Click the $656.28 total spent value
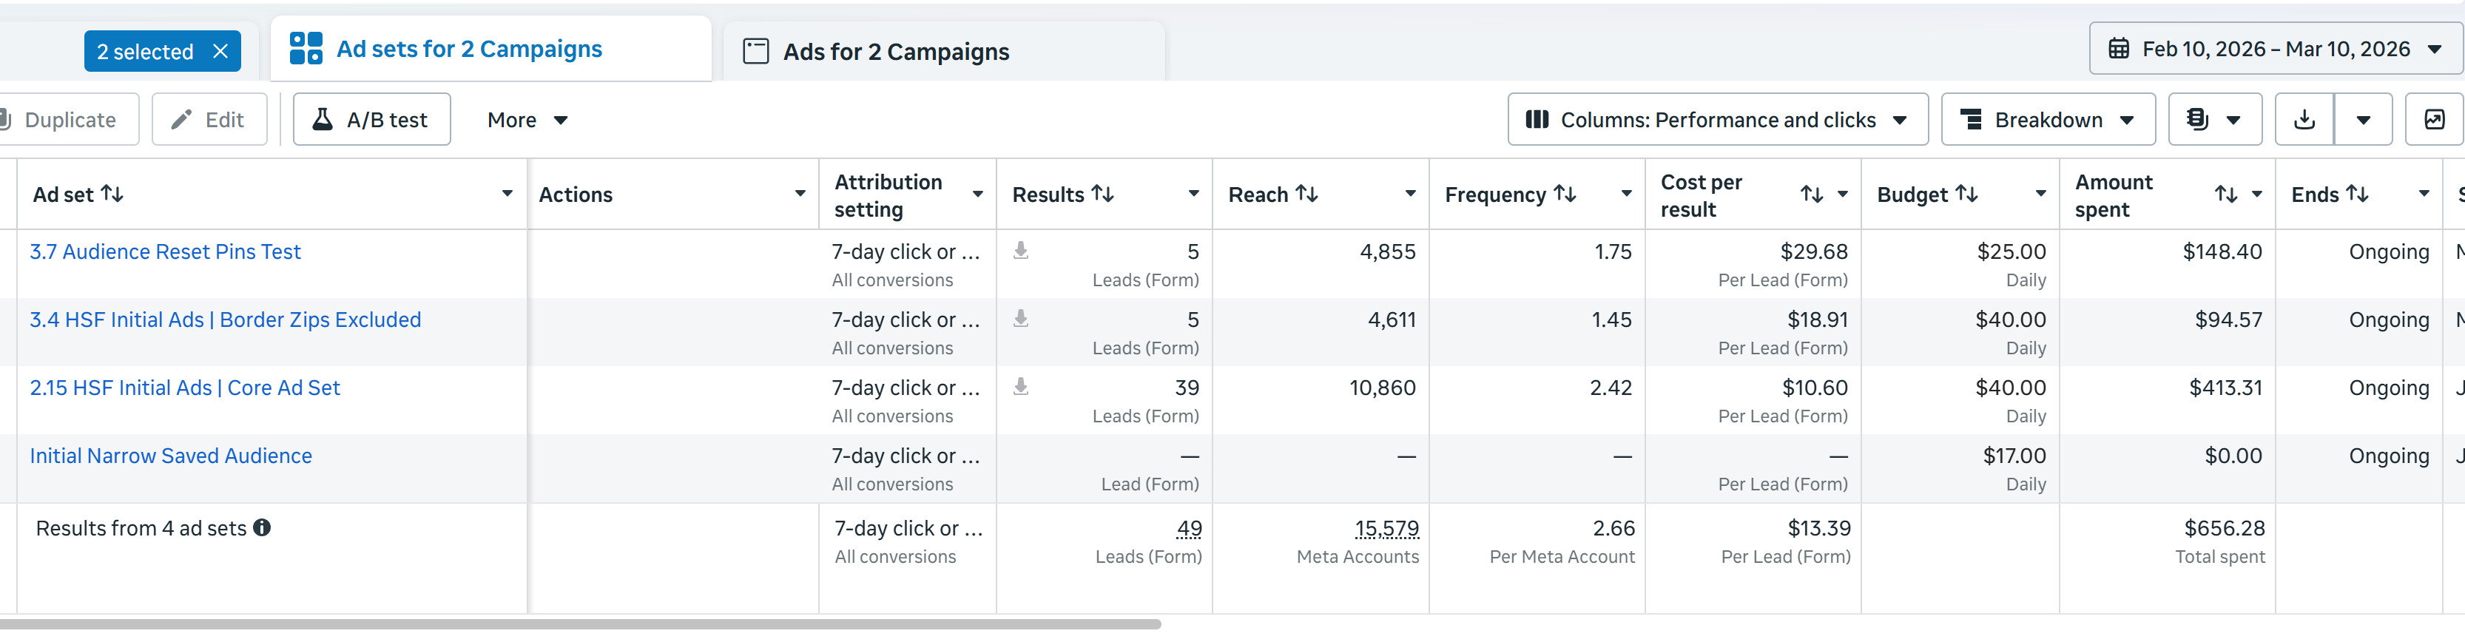 point(2224,528)
